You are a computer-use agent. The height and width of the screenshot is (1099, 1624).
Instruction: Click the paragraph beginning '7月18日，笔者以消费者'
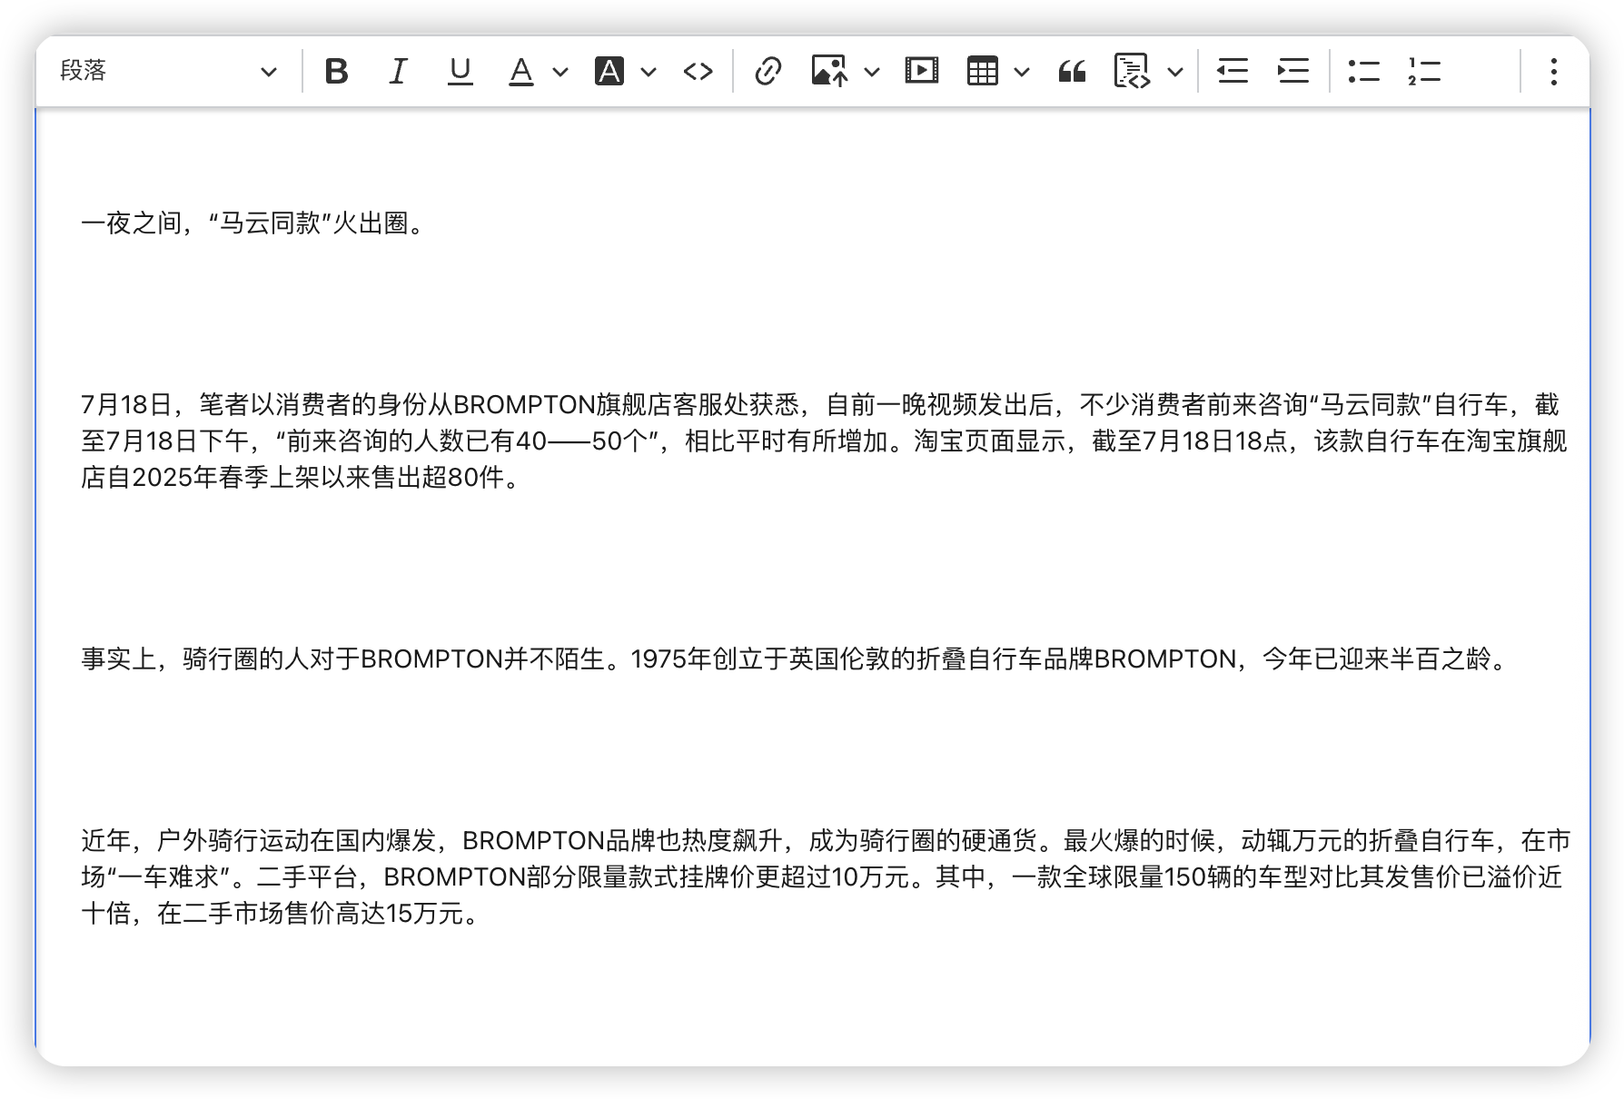click(x=825, y=441)
